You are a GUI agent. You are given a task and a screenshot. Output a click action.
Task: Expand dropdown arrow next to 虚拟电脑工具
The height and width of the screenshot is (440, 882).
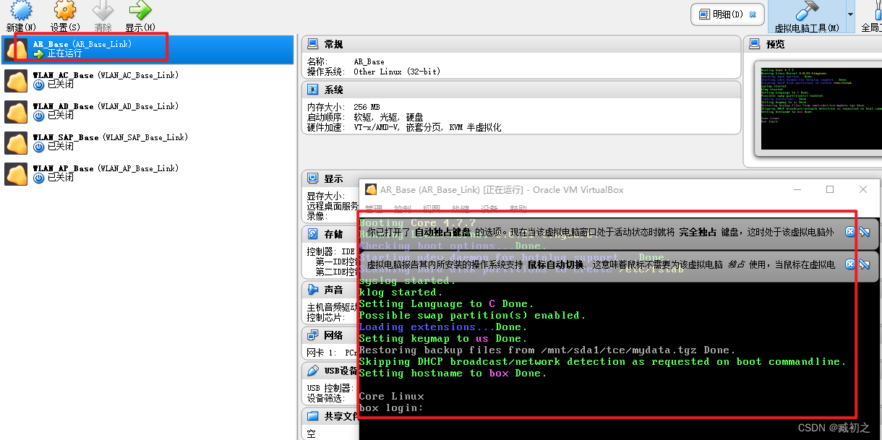pos(850,14)
